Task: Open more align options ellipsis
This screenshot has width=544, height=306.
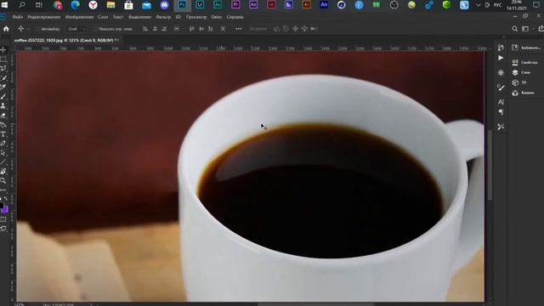Action: 238,29
